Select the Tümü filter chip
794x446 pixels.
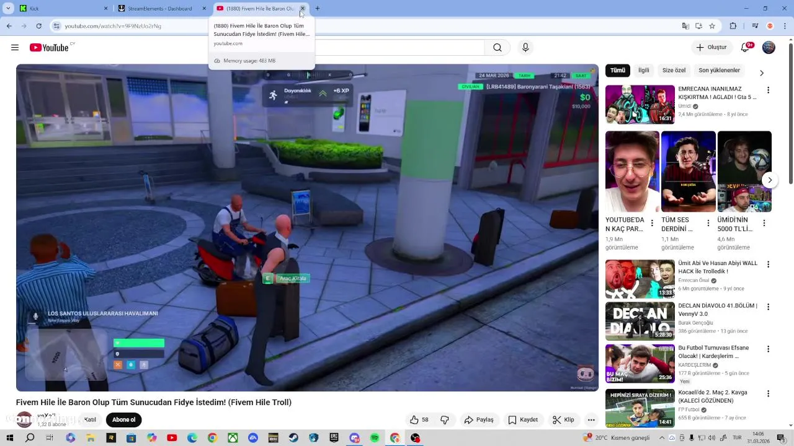pos(618,71)
